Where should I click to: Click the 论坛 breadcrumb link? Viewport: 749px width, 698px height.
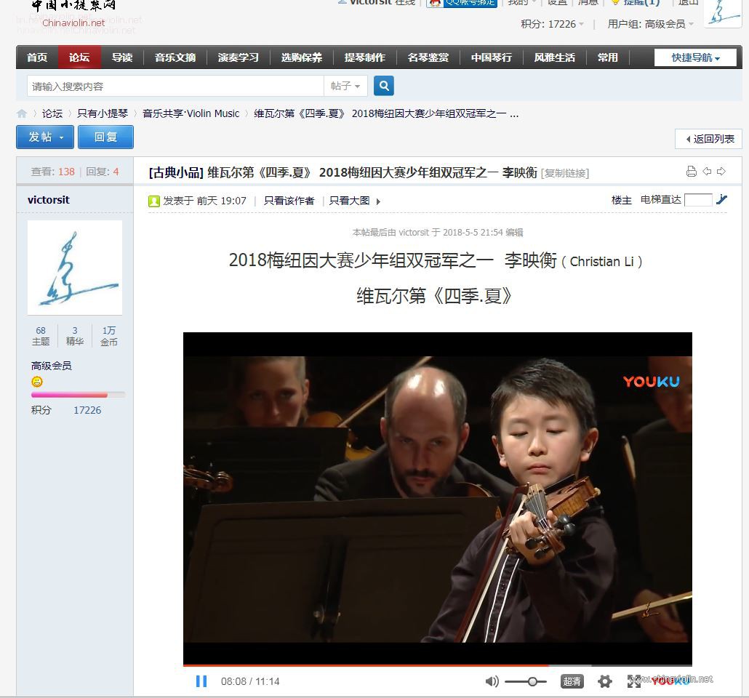coord(52,113)
